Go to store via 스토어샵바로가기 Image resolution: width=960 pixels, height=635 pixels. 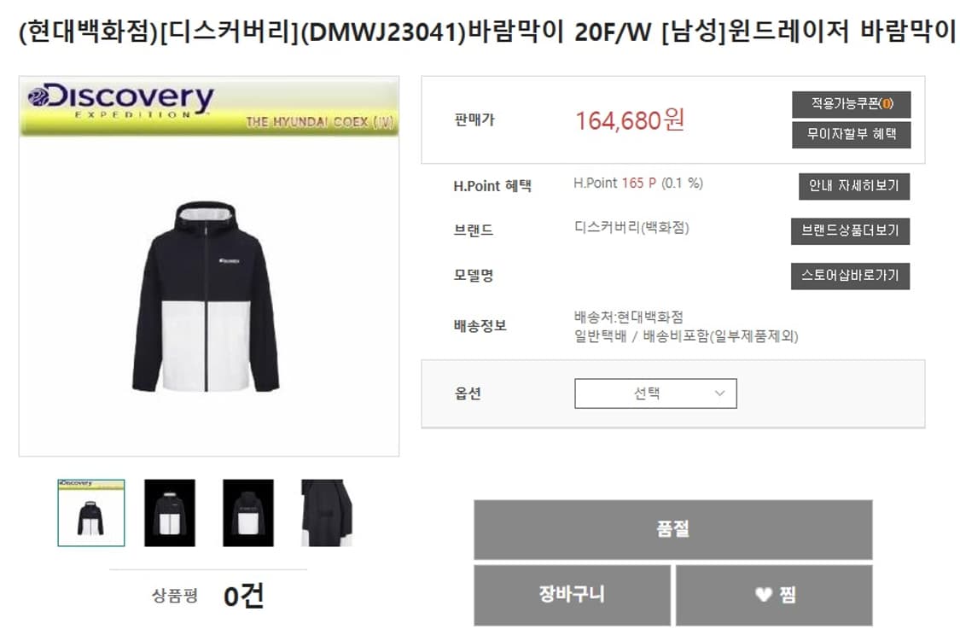click(x=850, y=277)
